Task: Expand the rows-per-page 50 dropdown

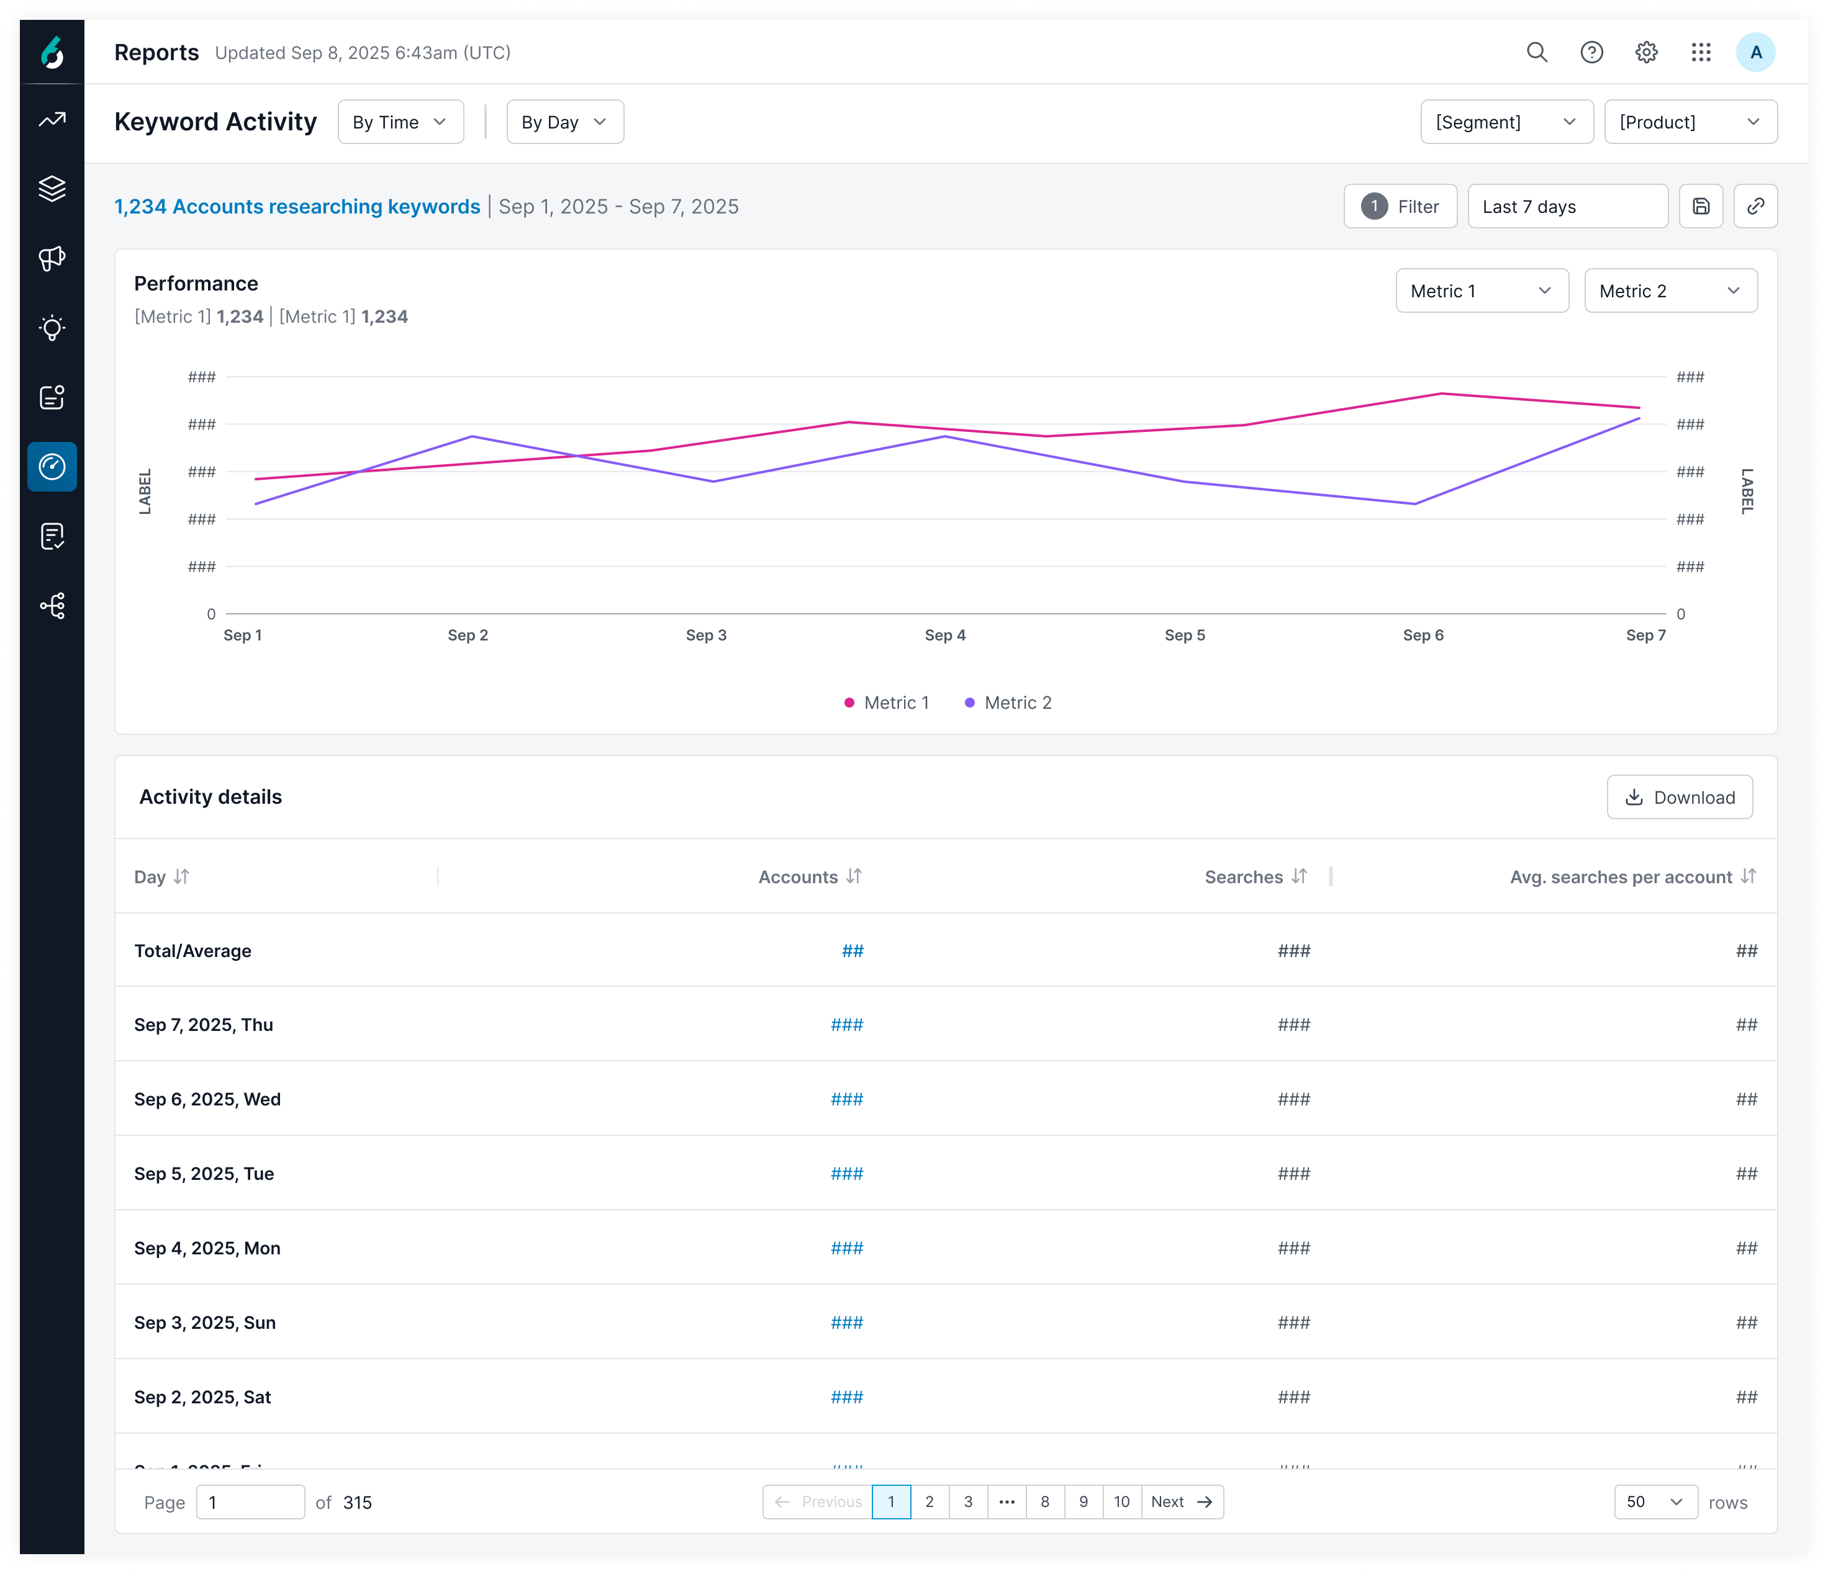Action: (1656, 1502)
